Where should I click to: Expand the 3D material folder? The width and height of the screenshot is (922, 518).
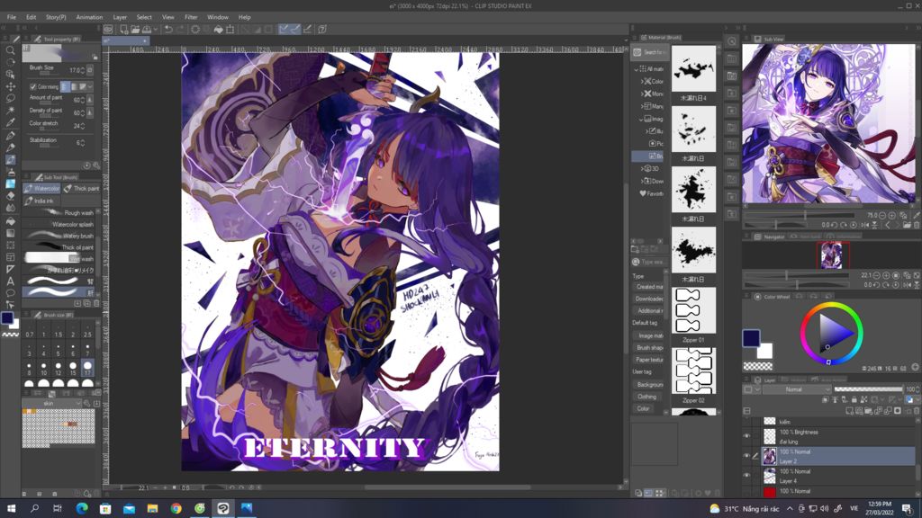(x=642, y=168)
